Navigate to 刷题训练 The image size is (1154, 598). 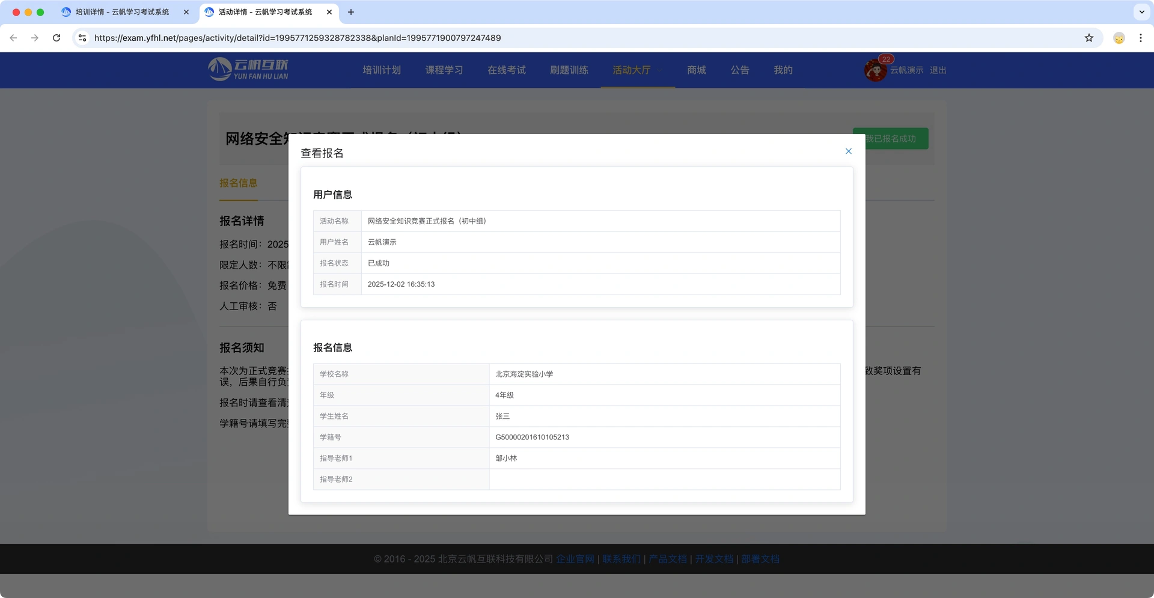(569, 70)
